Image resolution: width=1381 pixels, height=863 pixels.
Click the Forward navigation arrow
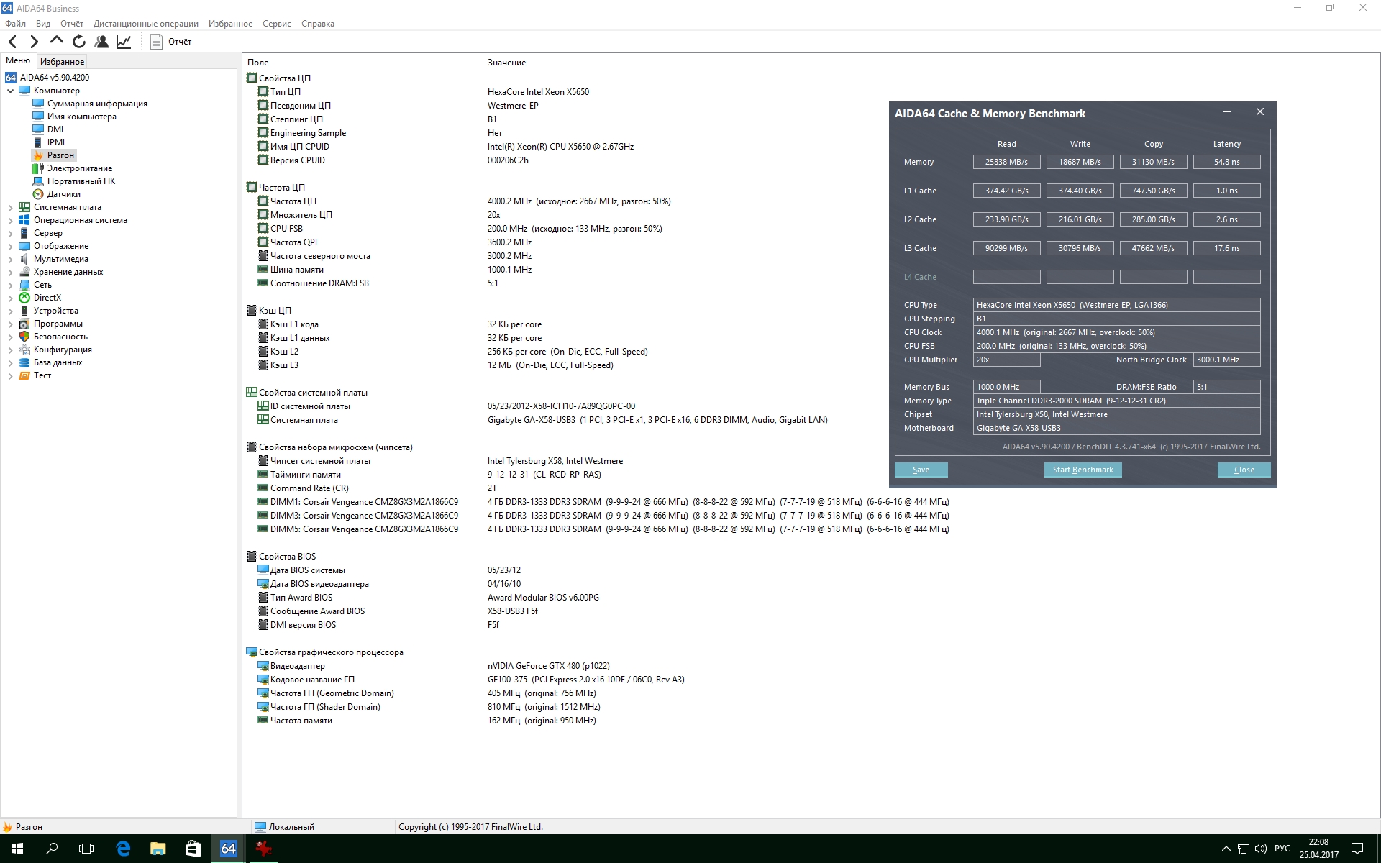(34, 42)
